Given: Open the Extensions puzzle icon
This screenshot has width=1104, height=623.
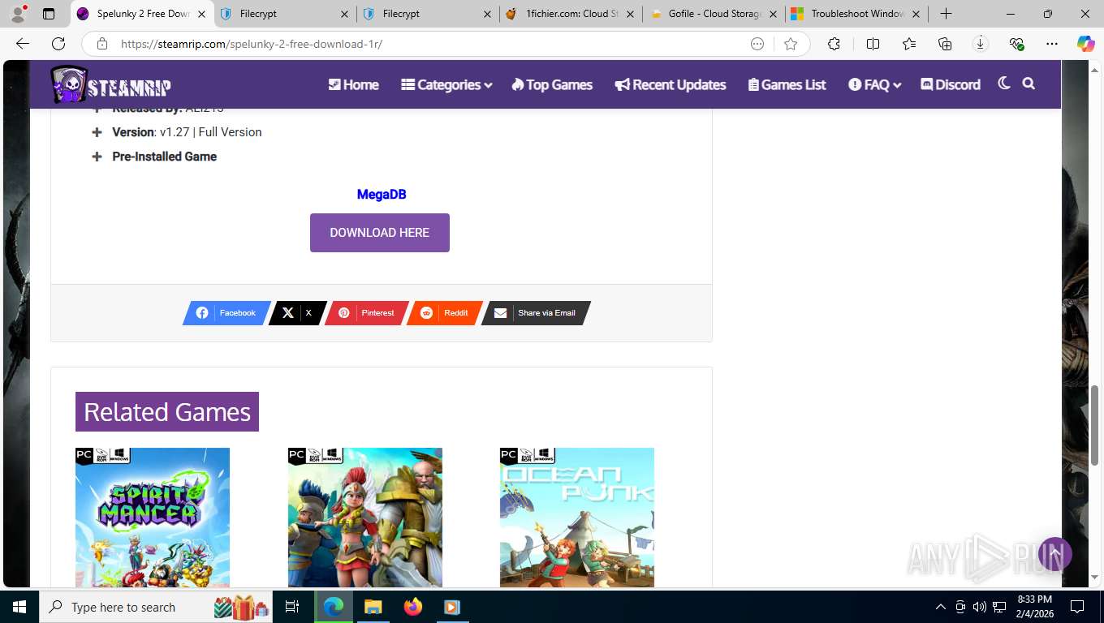Looking at the screenshot, I should (834, 44).
